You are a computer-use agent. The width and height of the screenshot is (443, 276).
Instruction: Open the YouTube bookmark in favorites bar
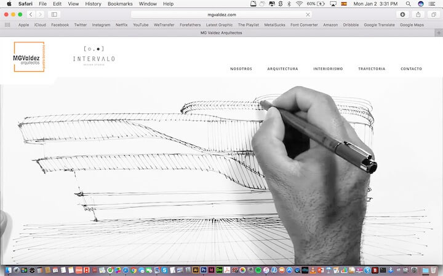click(x=140, y=25)
